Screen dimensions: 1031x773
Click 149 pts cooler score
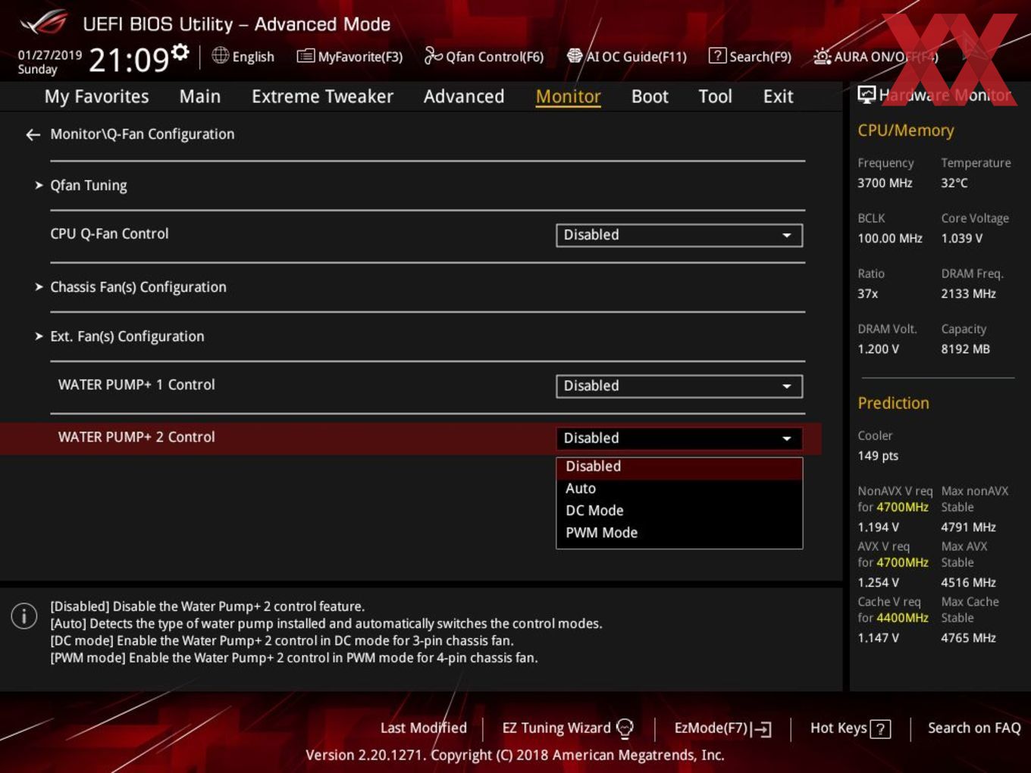click(x=878, y=456)
